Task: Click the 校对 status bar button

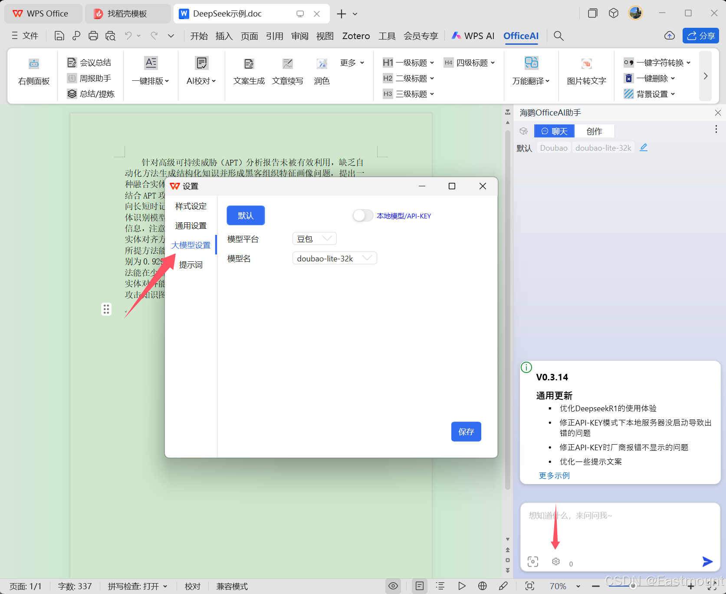Action: point(192,586)
